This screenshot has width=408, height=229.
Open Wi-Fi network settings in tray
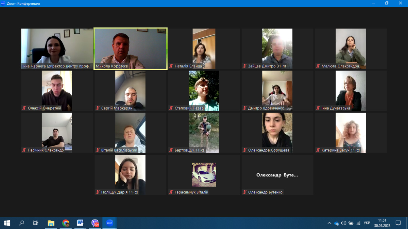coord(358,223)
